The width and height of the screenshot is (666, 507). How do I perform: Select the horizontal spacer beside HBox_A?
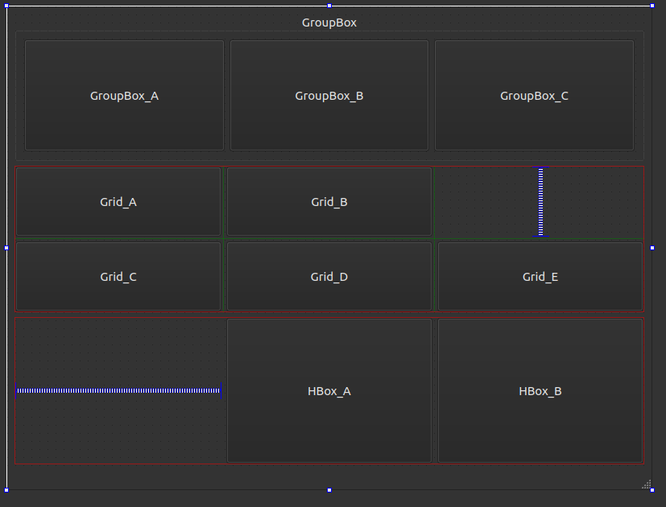(x=118, y=390)
